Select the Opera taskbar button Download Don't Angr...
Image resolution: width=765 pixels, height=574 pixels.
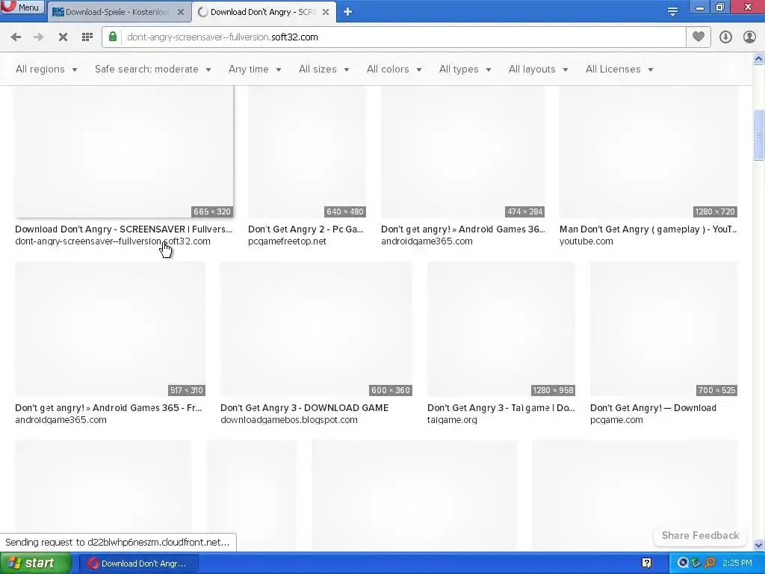pos(138,564)
